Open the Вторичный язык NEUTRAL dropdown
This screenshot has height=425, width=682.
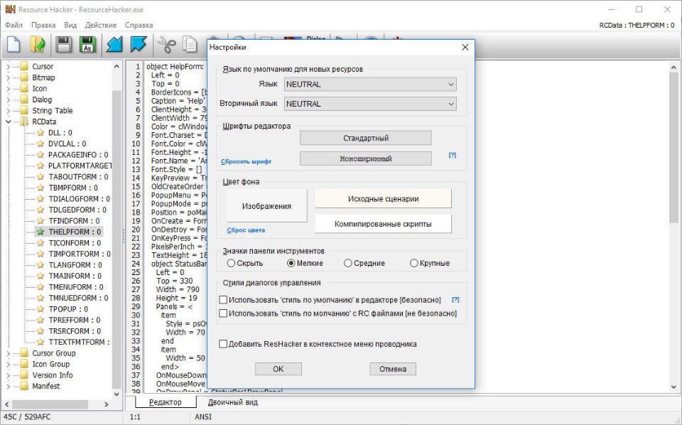pos(370,104)
